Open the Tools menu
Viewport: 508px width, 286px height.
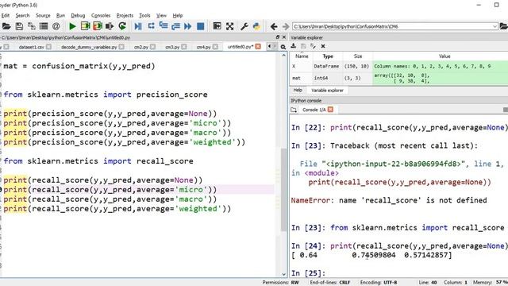pos(144,15)
